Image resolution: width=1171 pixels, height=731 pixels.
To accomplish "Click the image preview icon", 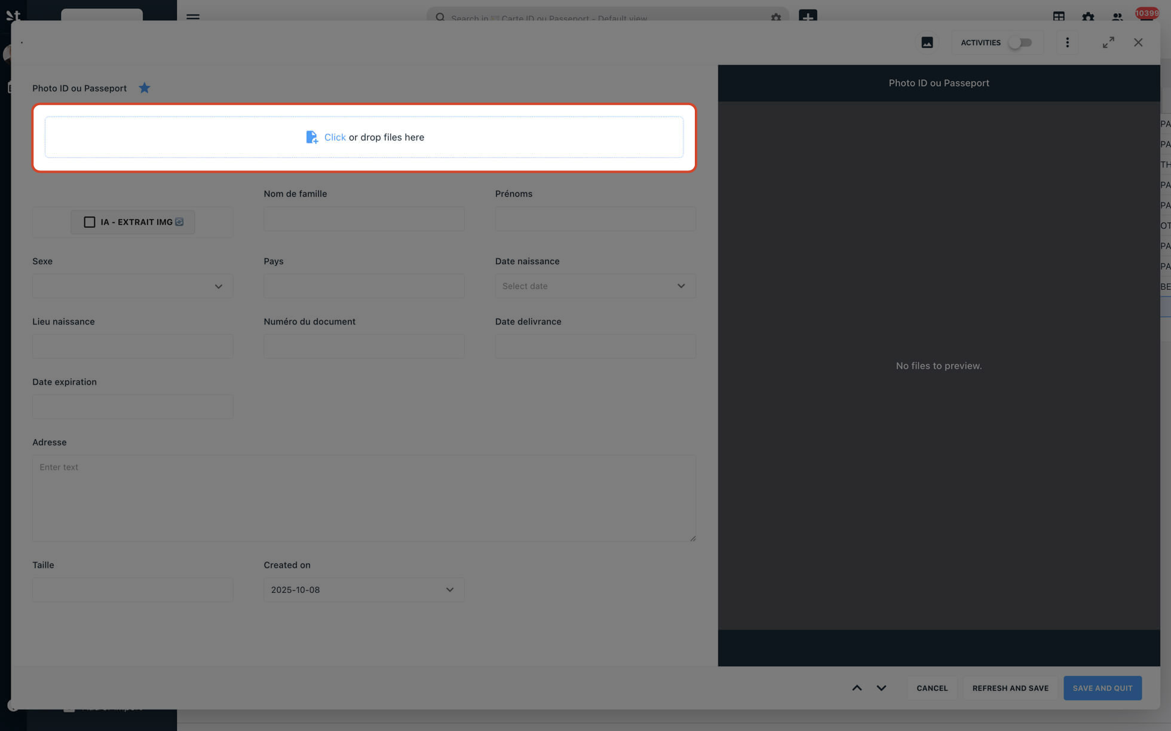I will 927,42.
